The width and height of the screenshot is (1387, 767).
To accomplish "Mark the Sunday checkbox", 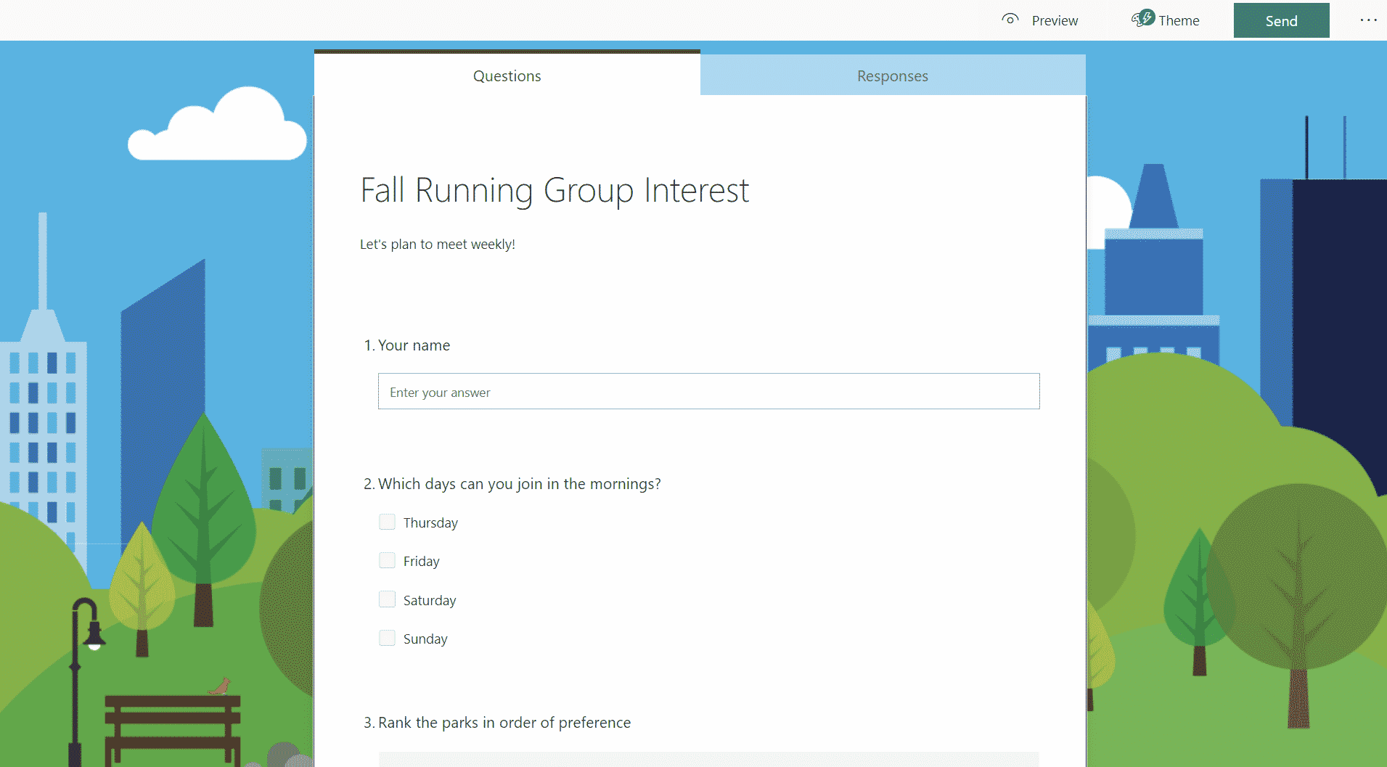I will coord(387,638).
